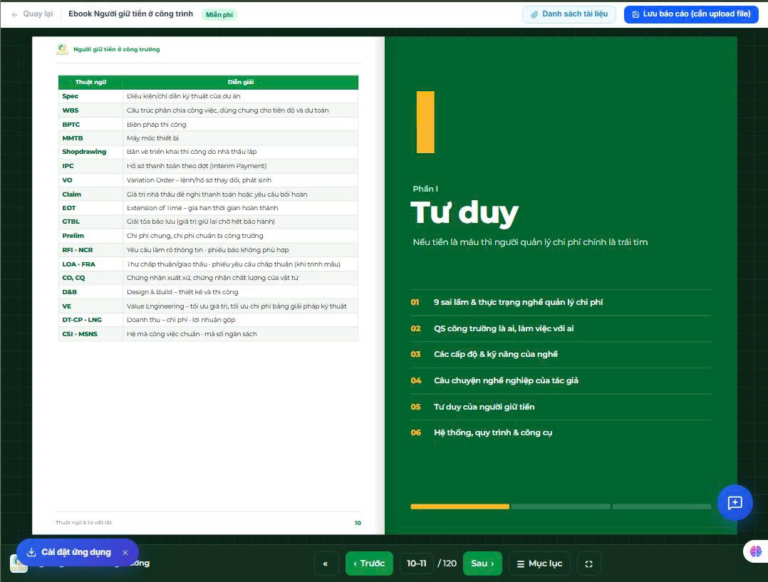
Task: Open chapter 06 Hệ thống, quy trình & công cụ
Action: click(560, 432)
